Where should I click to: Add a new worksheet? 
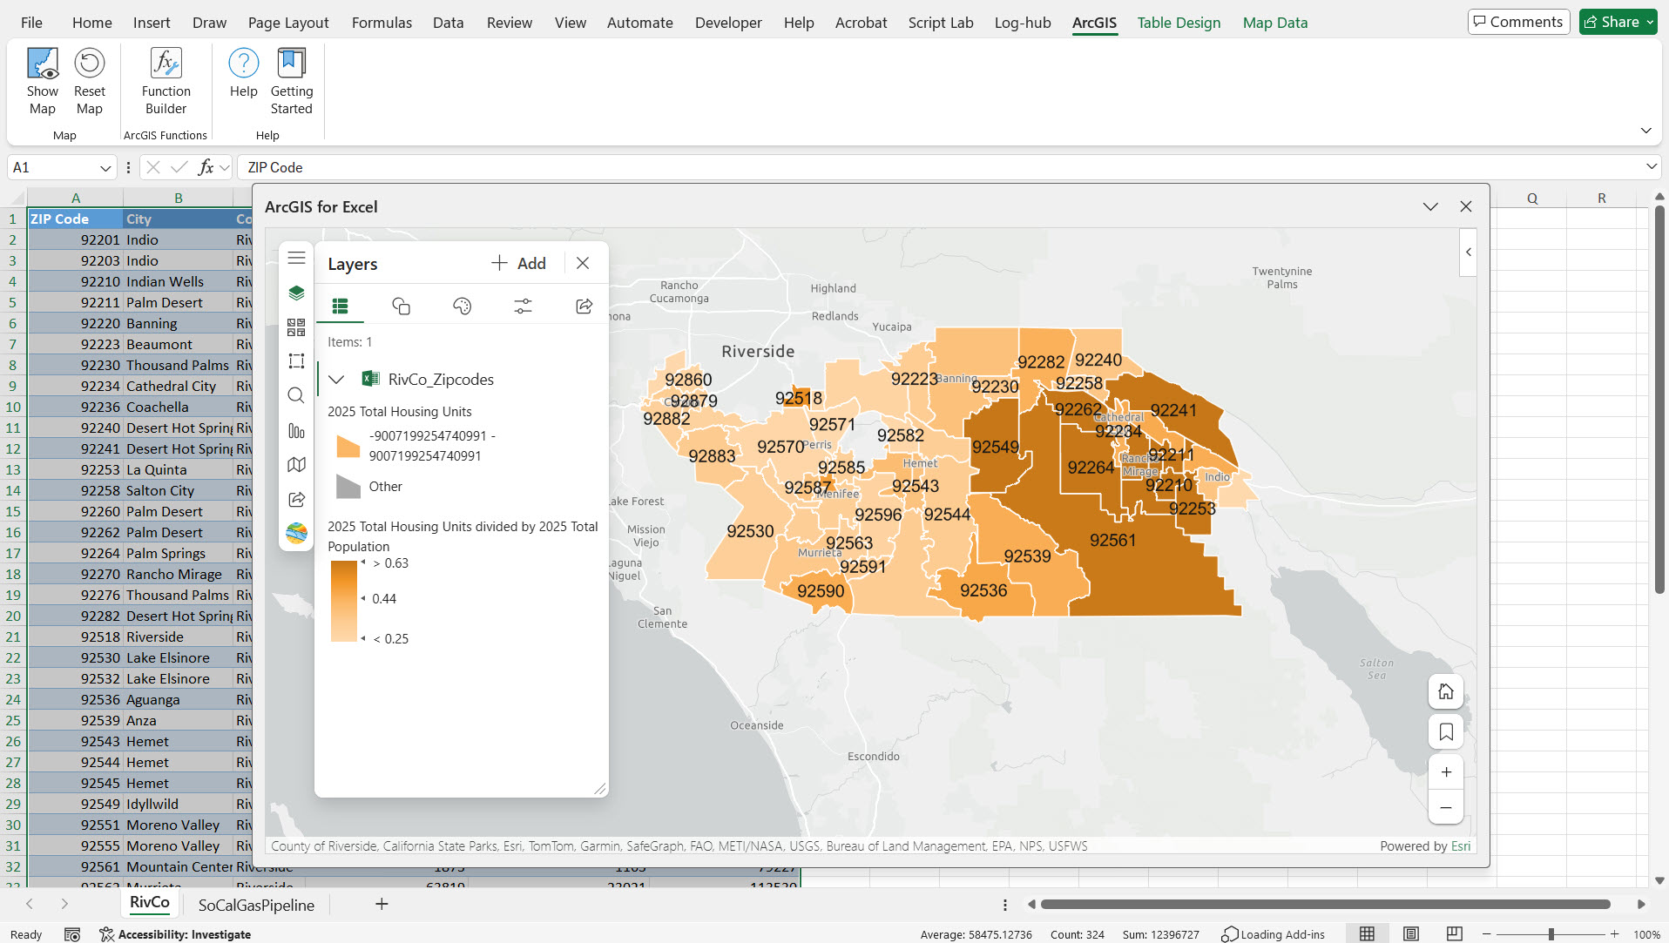[x=382, y=904]
